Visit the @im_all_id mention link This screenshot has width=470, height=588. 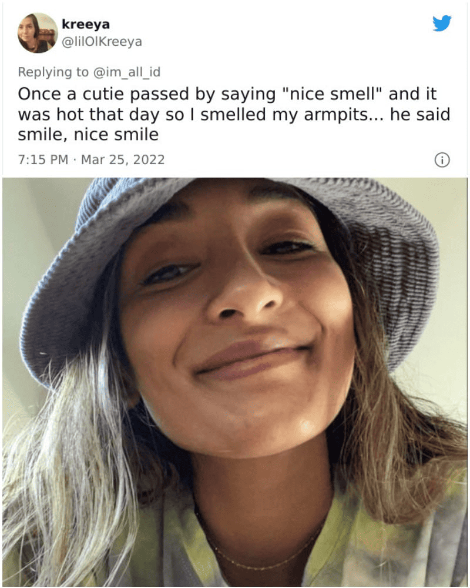coord(126,72)
